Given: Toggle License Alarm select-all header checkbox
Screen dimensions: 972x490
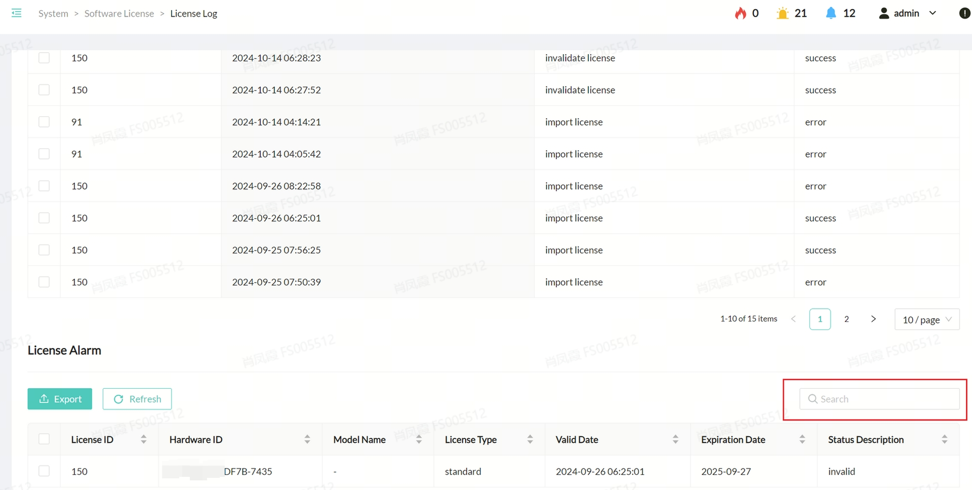Looking at the screenshot, I should (x=44, y=439).
